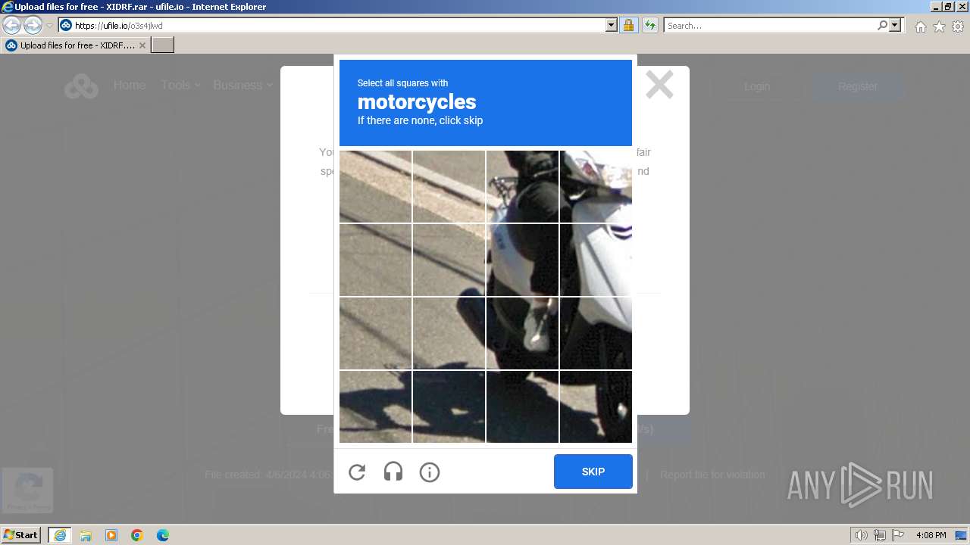Viewport: 970px width, 545px height.
Task: Open security report lock icon
Action: tap(628, 26)
